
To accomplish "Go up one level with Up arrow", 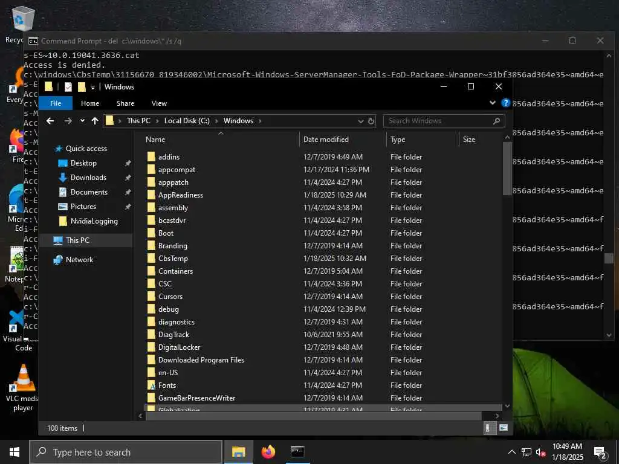I will (95, 121).
